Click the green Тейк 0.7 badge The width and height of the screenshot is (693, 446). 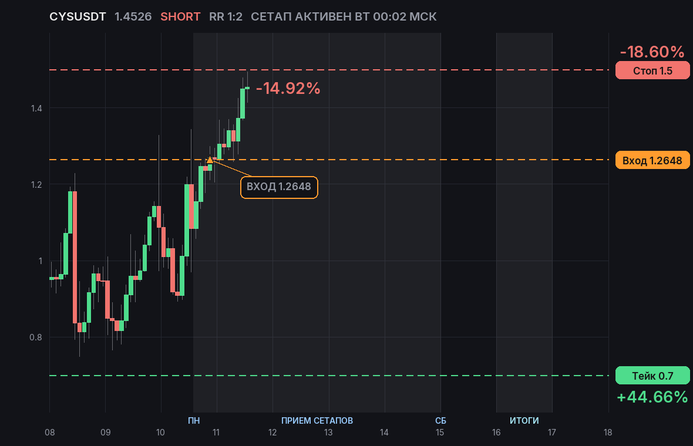pos(652,376)
